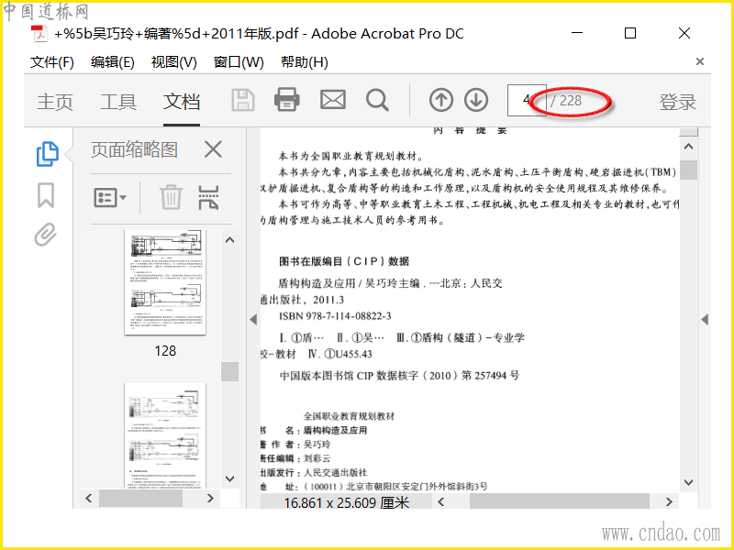Send file by email envelope icon

point(333,100)
